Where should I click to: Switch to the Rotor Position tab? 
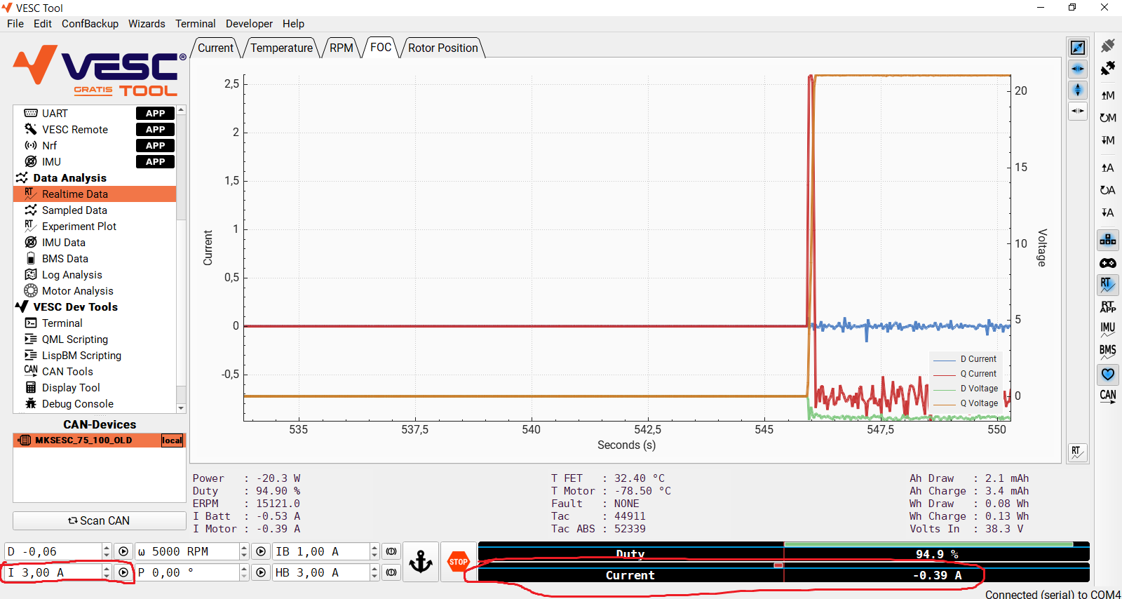coord(442,48)
